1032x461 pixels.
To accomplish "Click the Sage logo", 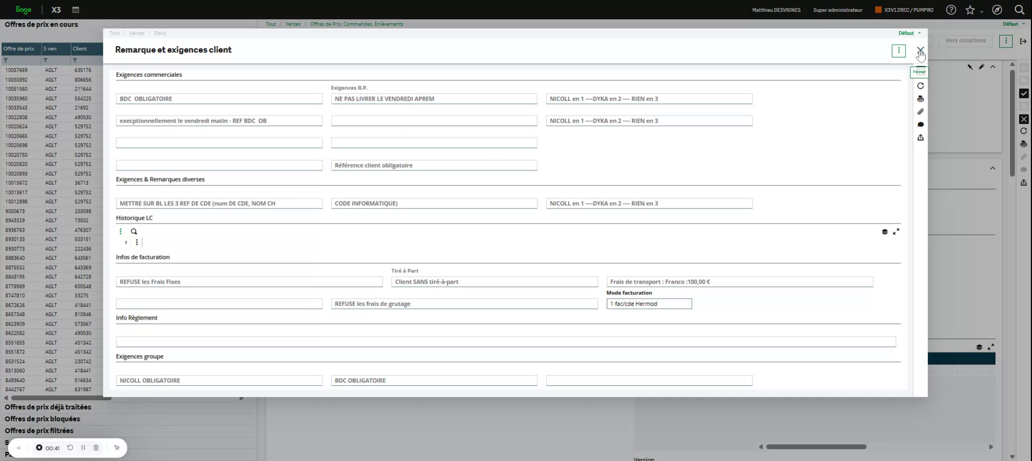I will [x=23, y=10].
